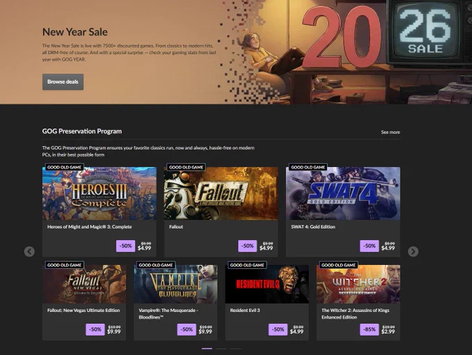Viewport: 472px width, 355px height.
Task: Click the -50% badge on Fallout card
Action: click(247, 246)
